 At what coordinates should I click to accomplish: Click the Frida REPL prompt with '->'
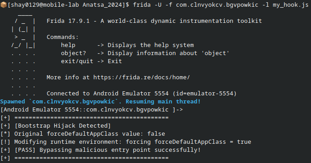(92, 110)
